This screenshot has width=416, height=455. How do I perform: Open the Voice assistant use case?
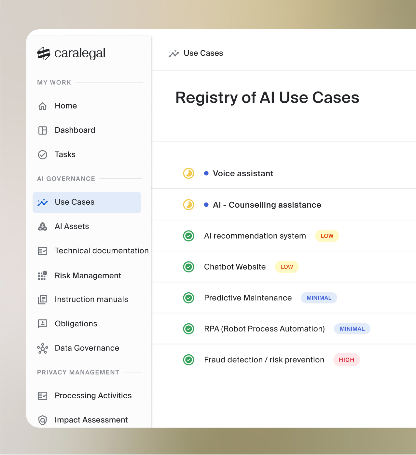243,173
